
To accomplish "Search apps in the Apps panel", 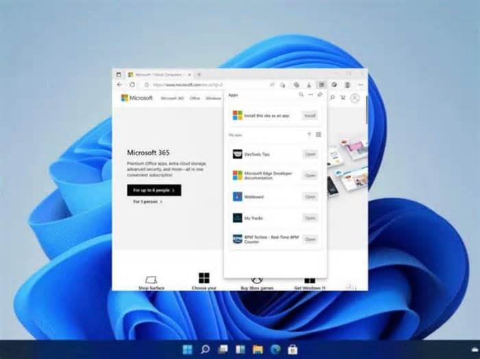I will [x=301, y=95].
